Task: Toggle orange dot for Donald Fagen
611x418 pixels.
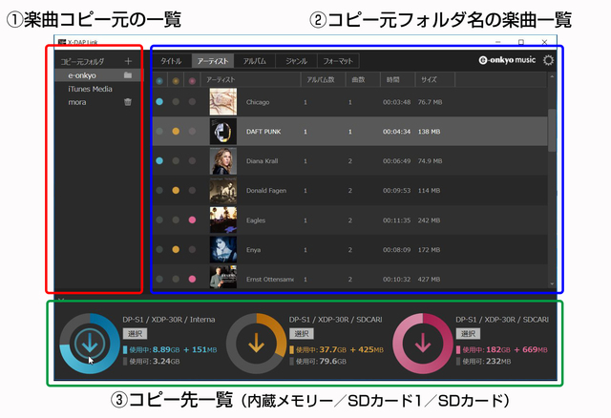Action: point(176,190)
